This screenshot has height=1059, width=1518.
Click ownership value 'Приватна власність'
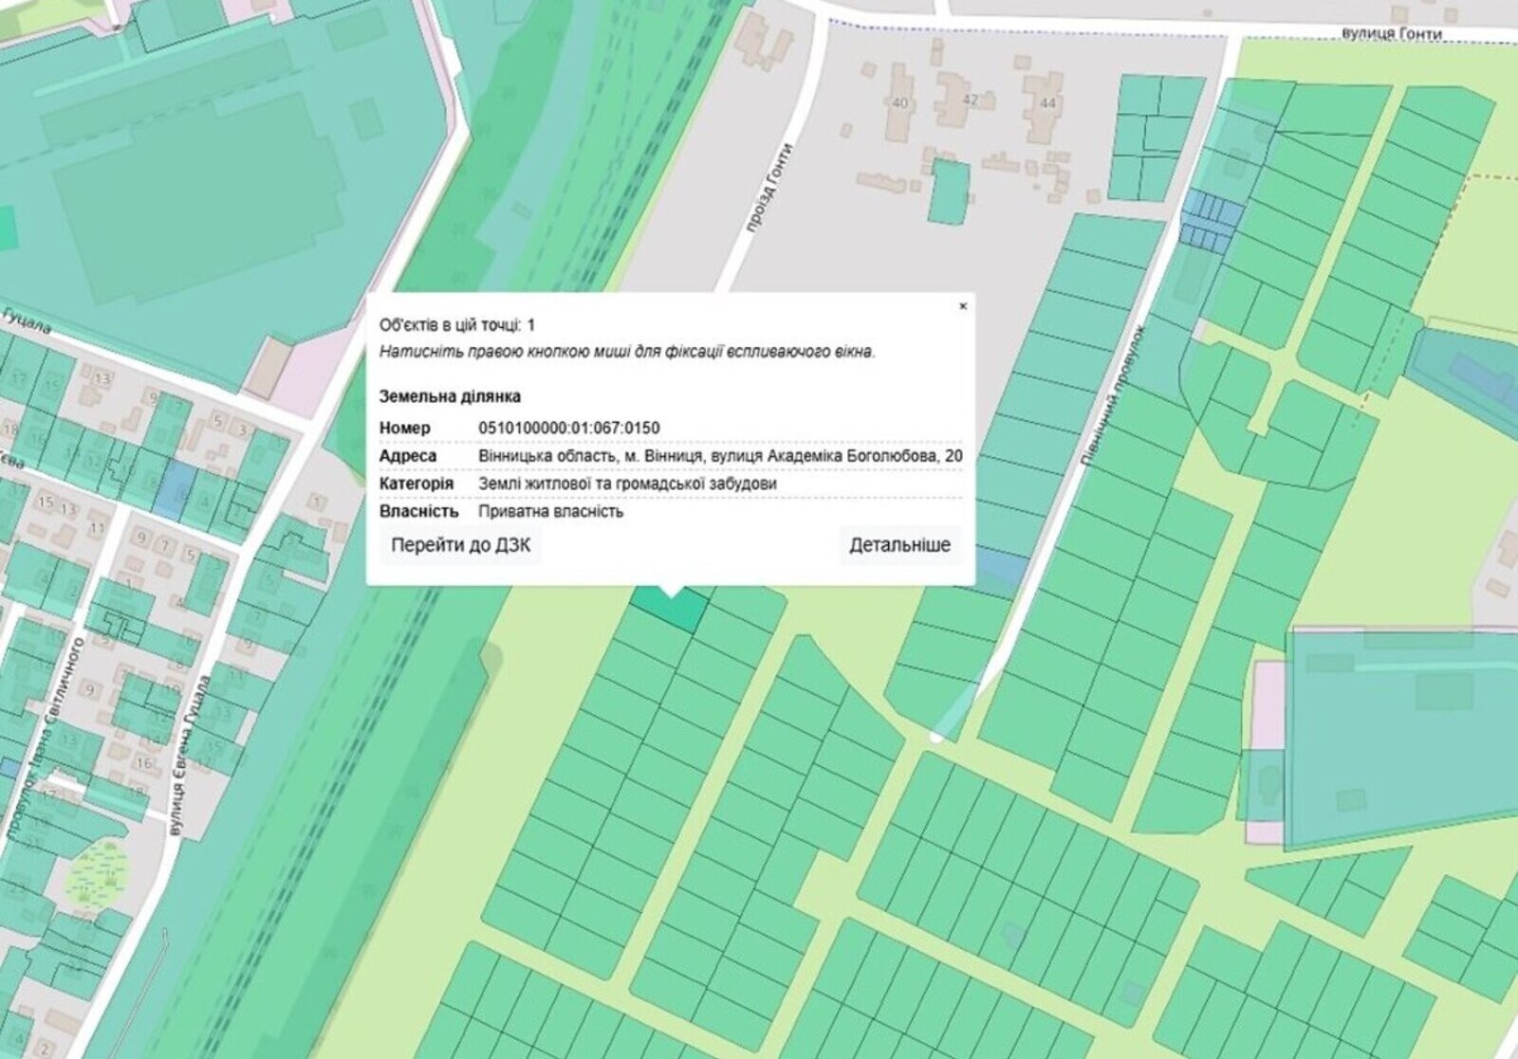pos(551,512)
